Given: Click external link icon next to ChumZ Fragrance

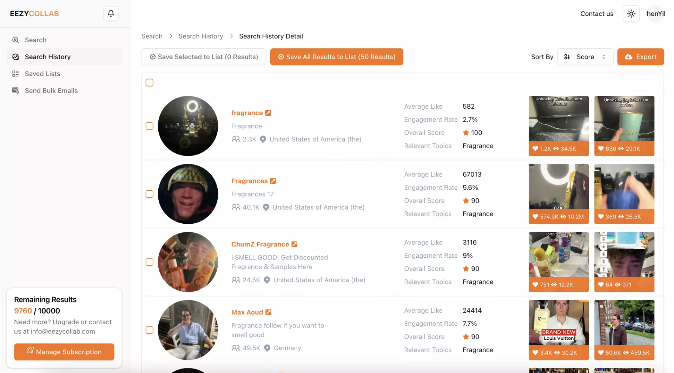Looking at the screenshot, I should point(295,244).
